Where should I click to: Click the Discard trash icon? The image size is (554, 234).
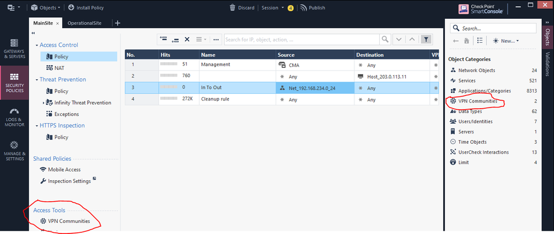(x=232, y=7)
